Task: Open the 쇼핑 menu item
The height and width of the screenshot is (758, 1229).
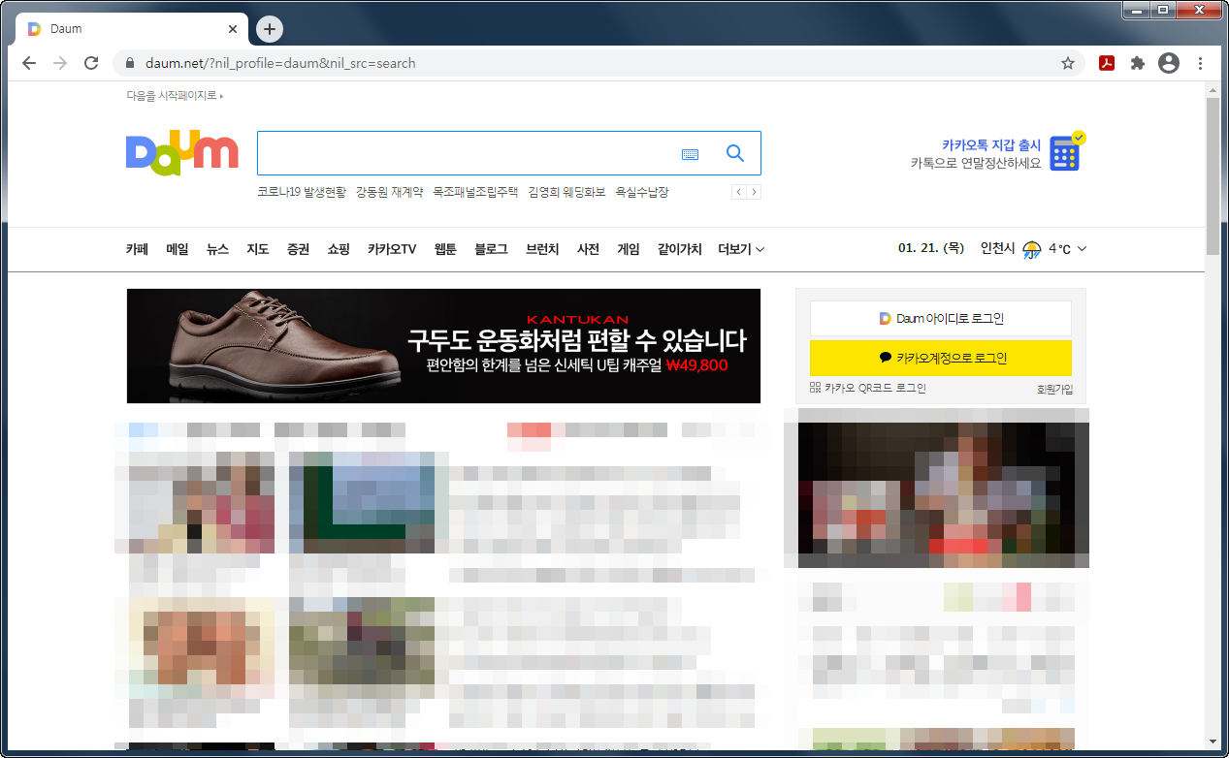Action: pyautogui.click(x=339, y=249)
